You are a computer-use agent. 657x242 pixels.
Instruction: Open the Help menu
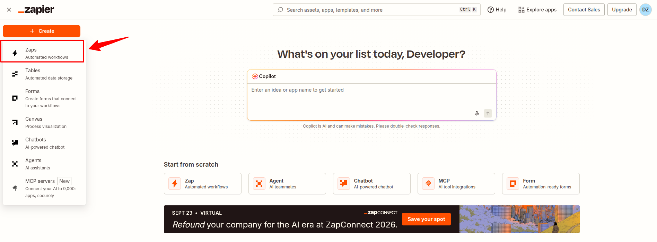497,10
